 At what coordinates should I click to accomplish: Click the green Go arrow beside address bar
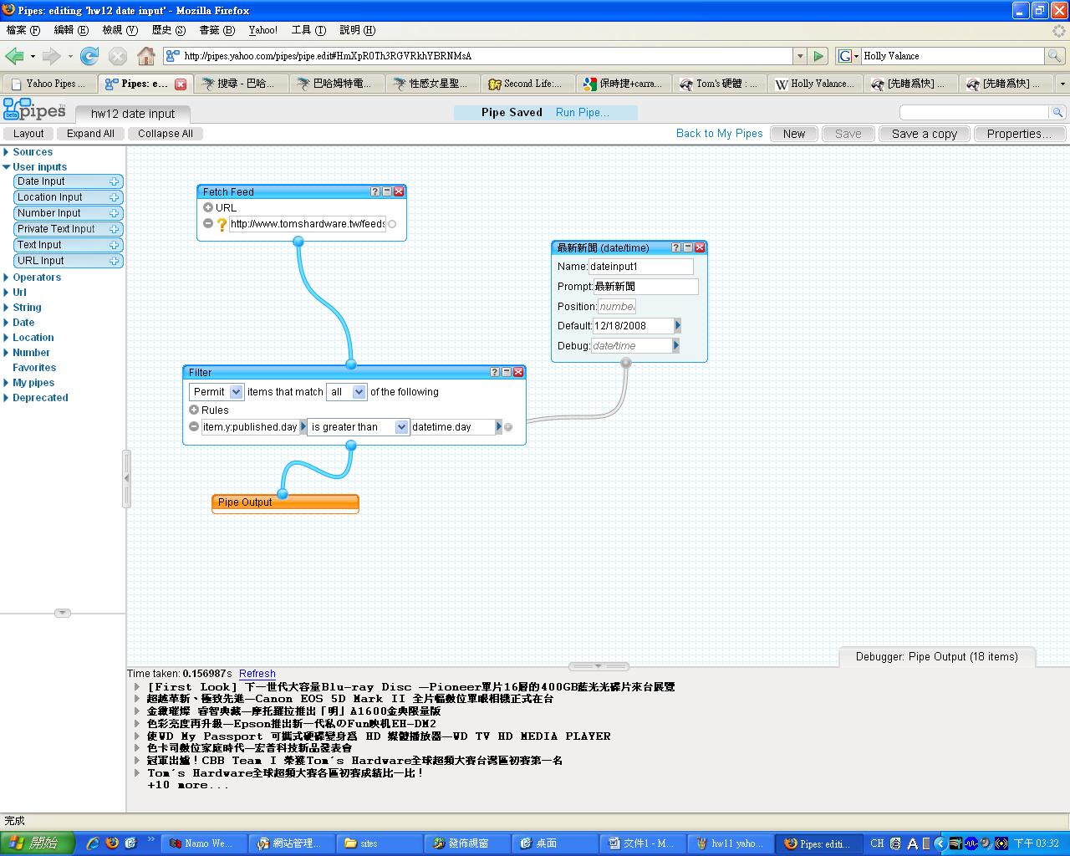click(819, 56)
